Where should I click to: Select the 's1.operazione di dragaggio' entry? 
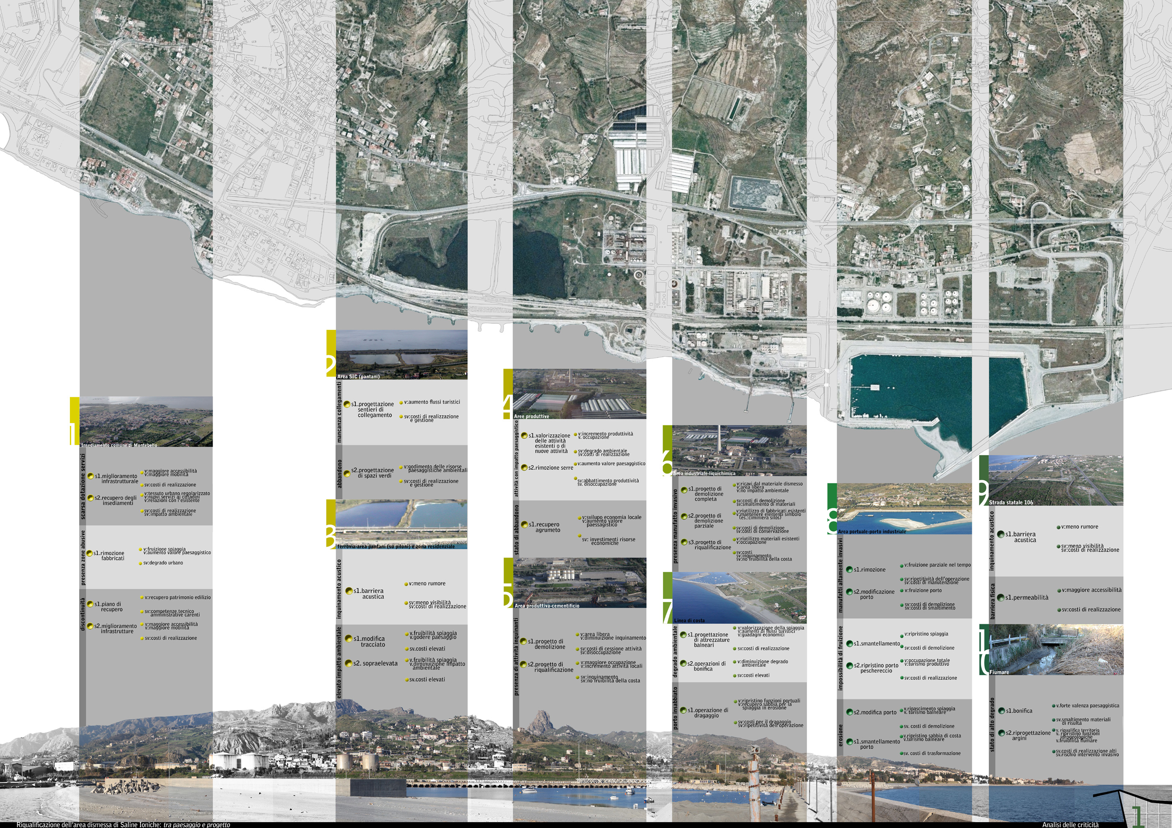(708, 712)
